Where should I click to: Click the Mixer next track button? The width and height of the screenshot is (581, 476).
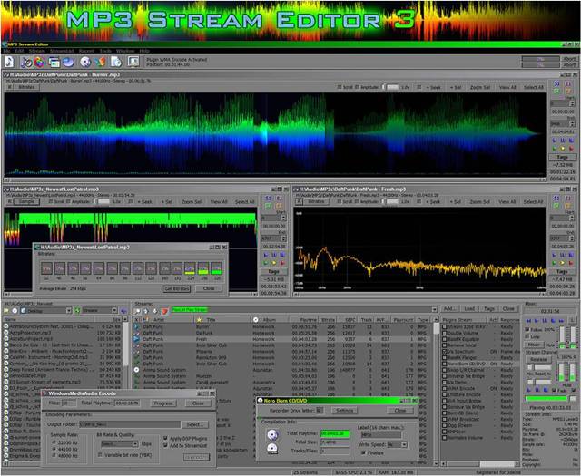561,321
